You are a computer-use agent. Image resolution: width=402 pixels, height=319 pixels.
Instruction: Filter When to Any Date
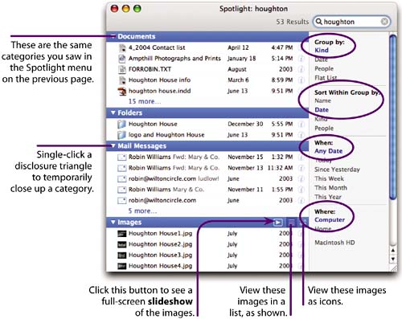tap(329, 151)
